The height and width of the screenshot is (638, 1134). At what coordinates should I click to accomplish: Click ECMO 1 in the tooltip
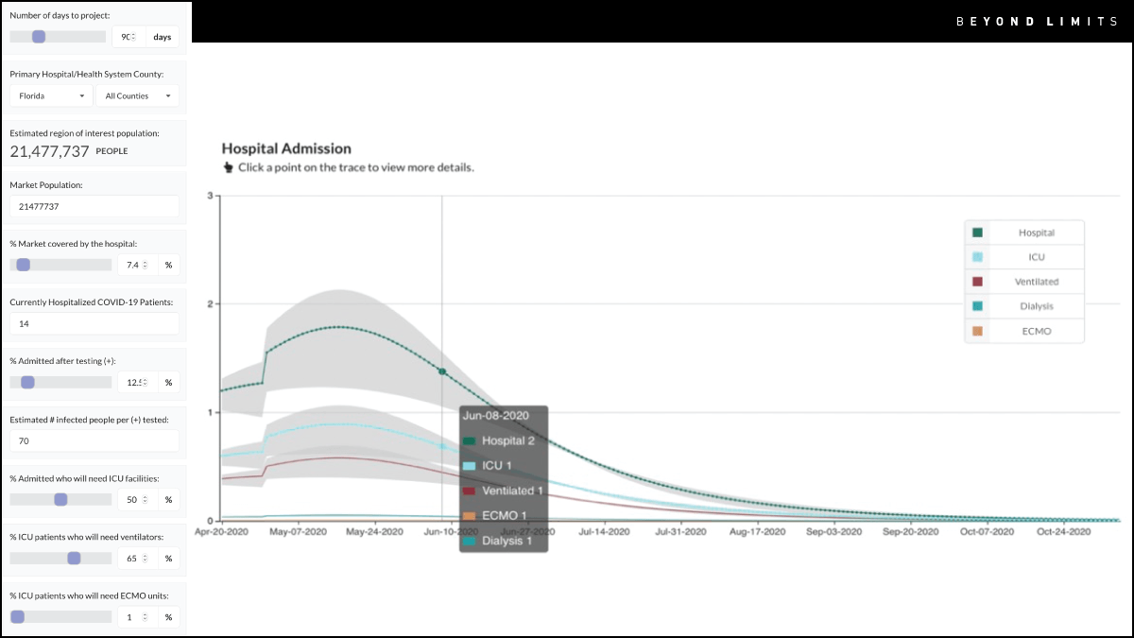pyautogui.click(x=505, y=516)
